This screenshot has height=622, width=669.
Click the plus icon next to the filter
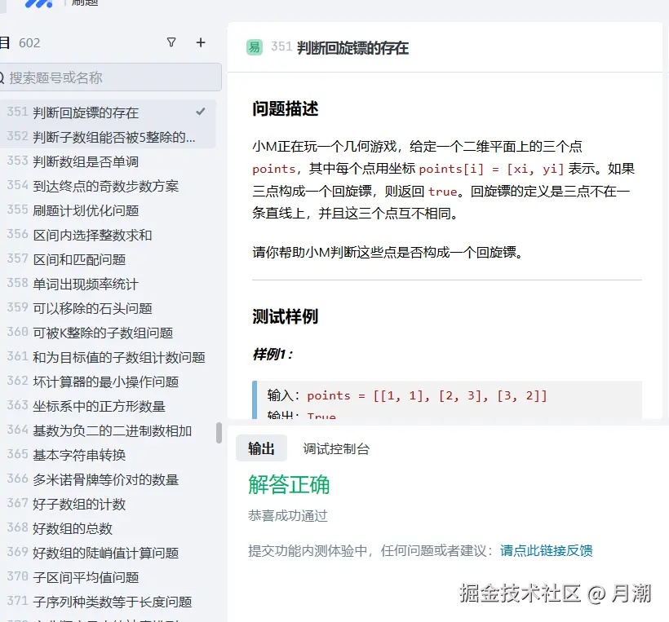(202, 42)
